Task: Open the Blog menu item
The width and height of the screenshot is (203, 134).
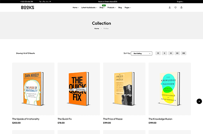Action: 120,8
